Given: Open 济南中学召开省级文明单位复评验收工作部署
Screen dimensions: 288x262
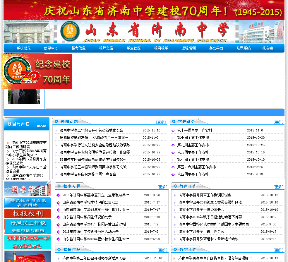Looking at the screenshot, I should 96,153.
